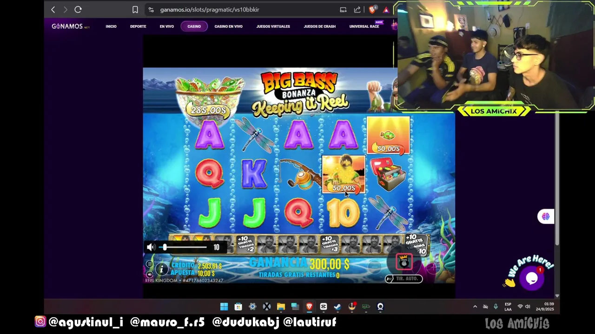Image resolution: width=595 pixels, height=334 pixels.
Task: Open the Ganamos.net home logo
Action: [71, 26]
